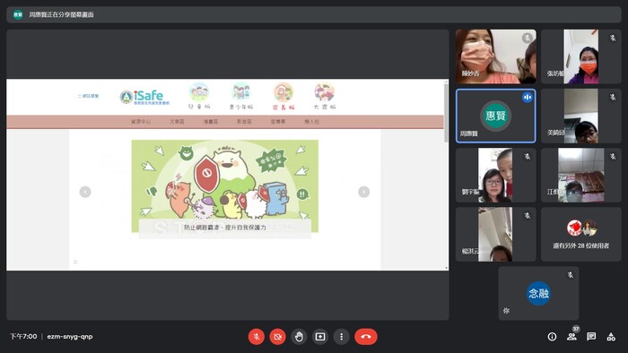
Task: Click the speaking indicator on 周惠賢 tile
Action: (x=528, y=97)
